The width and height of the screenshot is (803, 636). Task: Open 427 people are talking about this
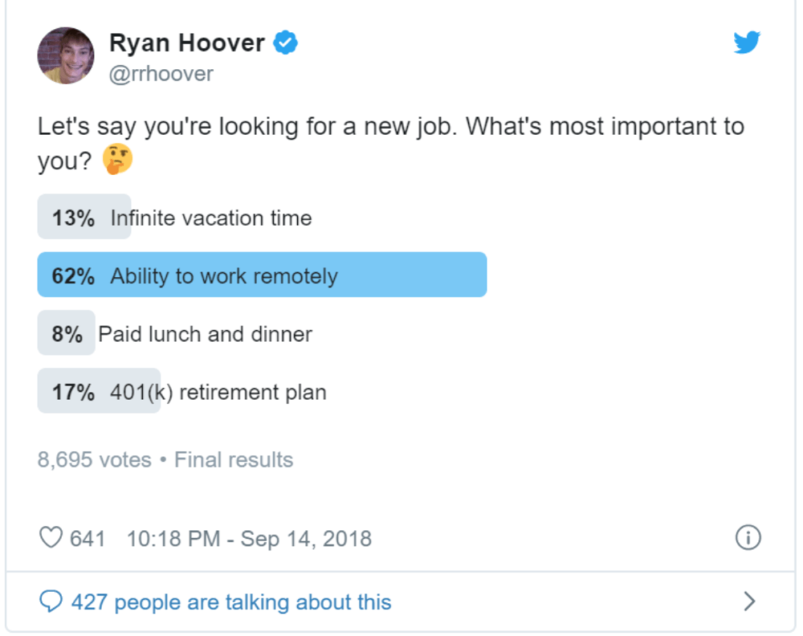(231, 602)
